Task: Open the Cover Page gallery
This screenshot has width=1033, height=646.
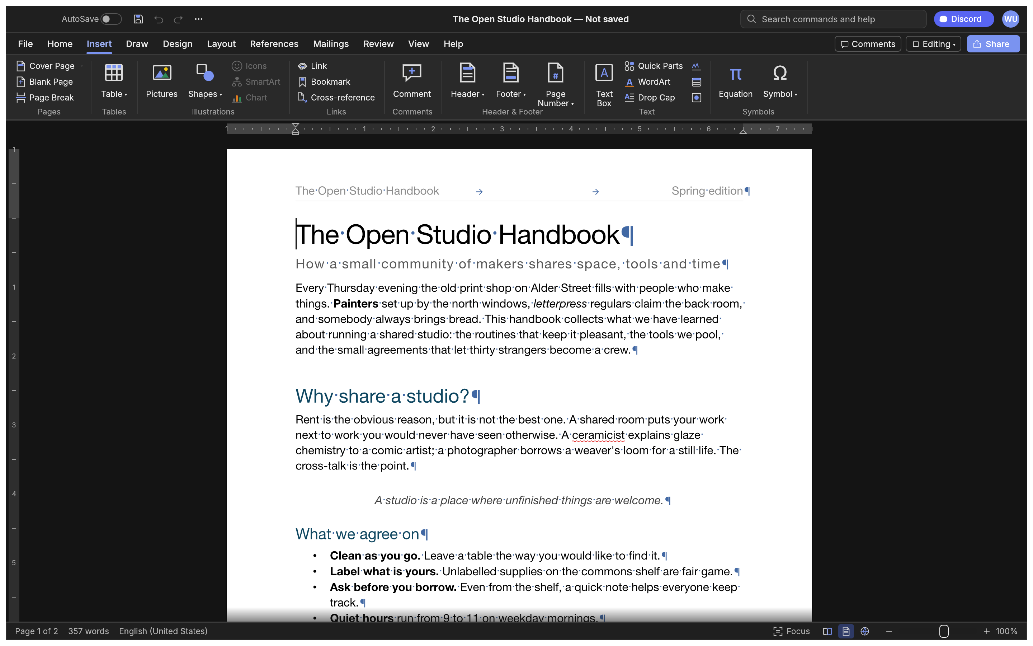Action: pyautogui.click(x=49, y=66)
